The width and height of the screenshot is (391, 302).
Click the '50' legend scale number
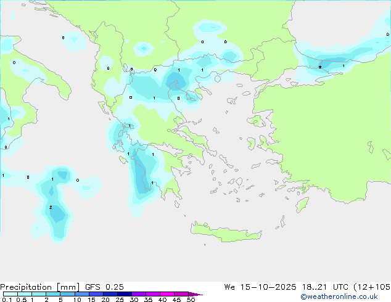(191, 300)
